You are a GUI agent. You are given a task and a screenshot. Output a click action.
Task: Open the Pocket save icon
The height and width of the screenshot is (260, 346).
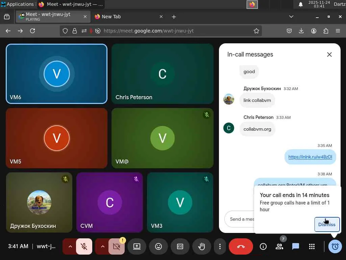coord(289,31)
